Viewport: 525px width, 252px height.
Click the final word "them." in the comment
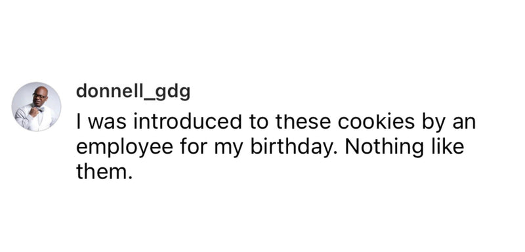(x=102, y=171)
